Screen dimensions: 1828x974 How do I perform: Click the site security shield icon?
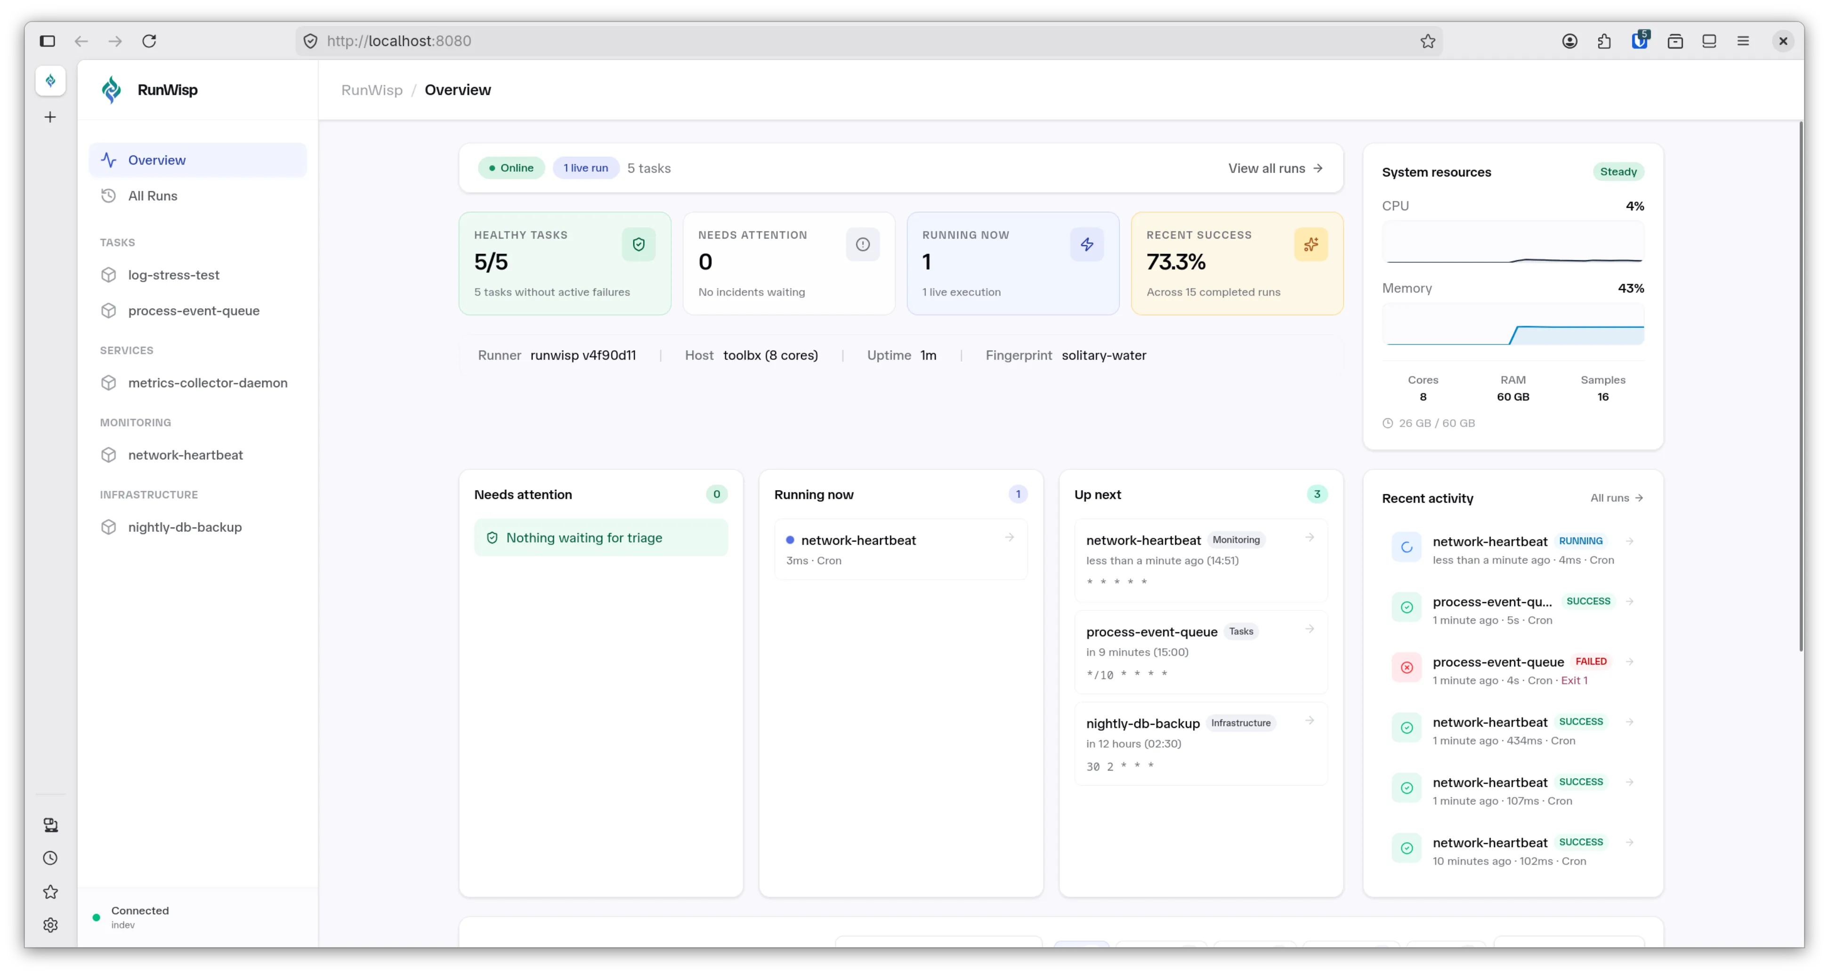pyautogui.click(x=310, y=41)
